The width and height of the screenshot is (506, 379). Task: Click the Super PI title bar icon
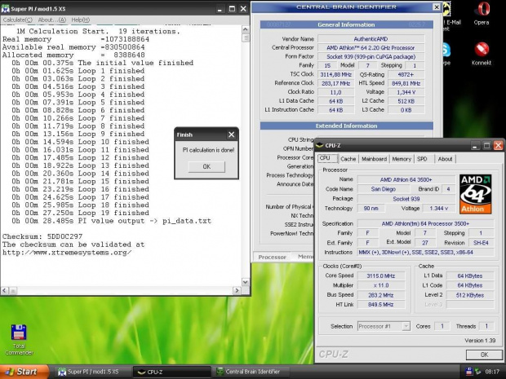[6, 9]
